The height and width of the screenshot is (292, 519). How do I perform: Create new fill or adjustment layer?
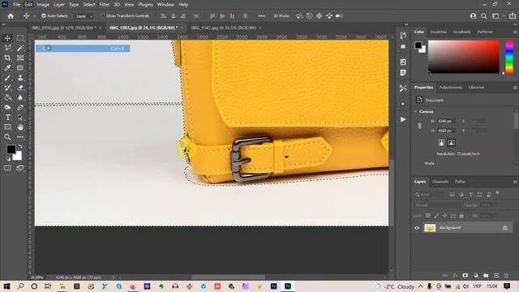click(x=476, y=276)
